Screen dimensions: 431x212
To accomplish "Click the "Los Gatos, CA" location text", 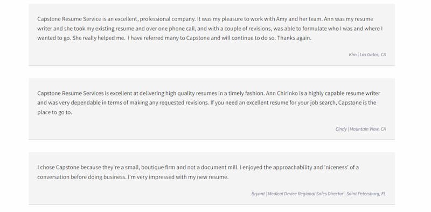I will 373,54.
